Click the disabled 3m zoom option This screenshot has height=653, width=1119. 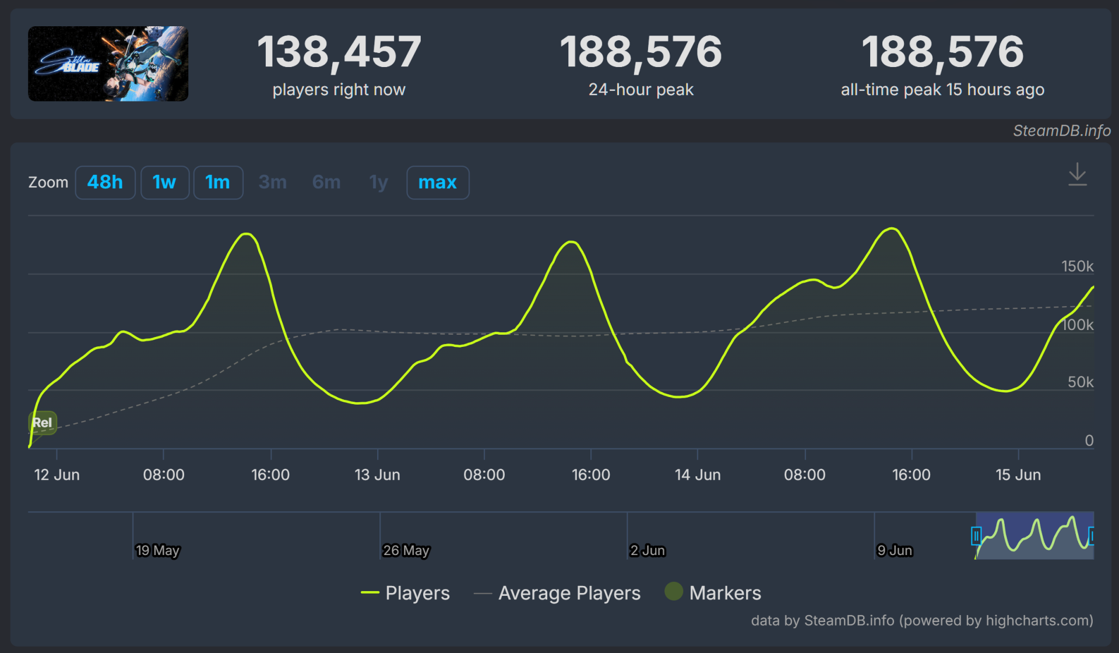point(272,182)
